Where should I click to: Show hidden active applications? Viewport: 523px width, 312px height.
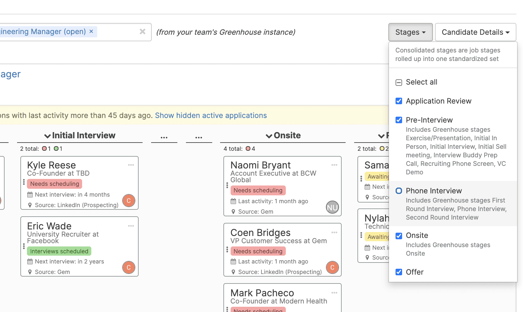(x=211, y=115)
